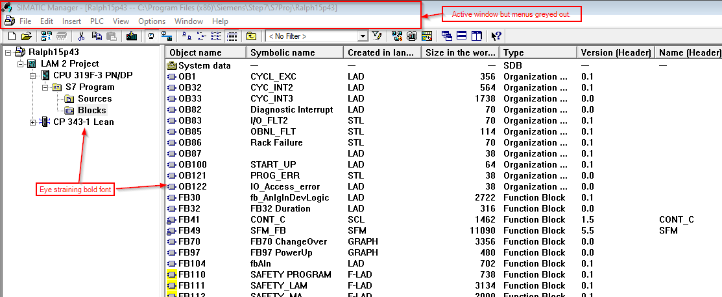Select CP 343-1 Lean in the tree
The height and width of the screenshot is (297, 722).
point(83,122)
